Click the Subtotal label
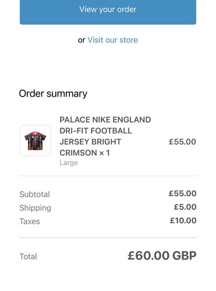This screenshot has height=291, width=216. point(35,194)
